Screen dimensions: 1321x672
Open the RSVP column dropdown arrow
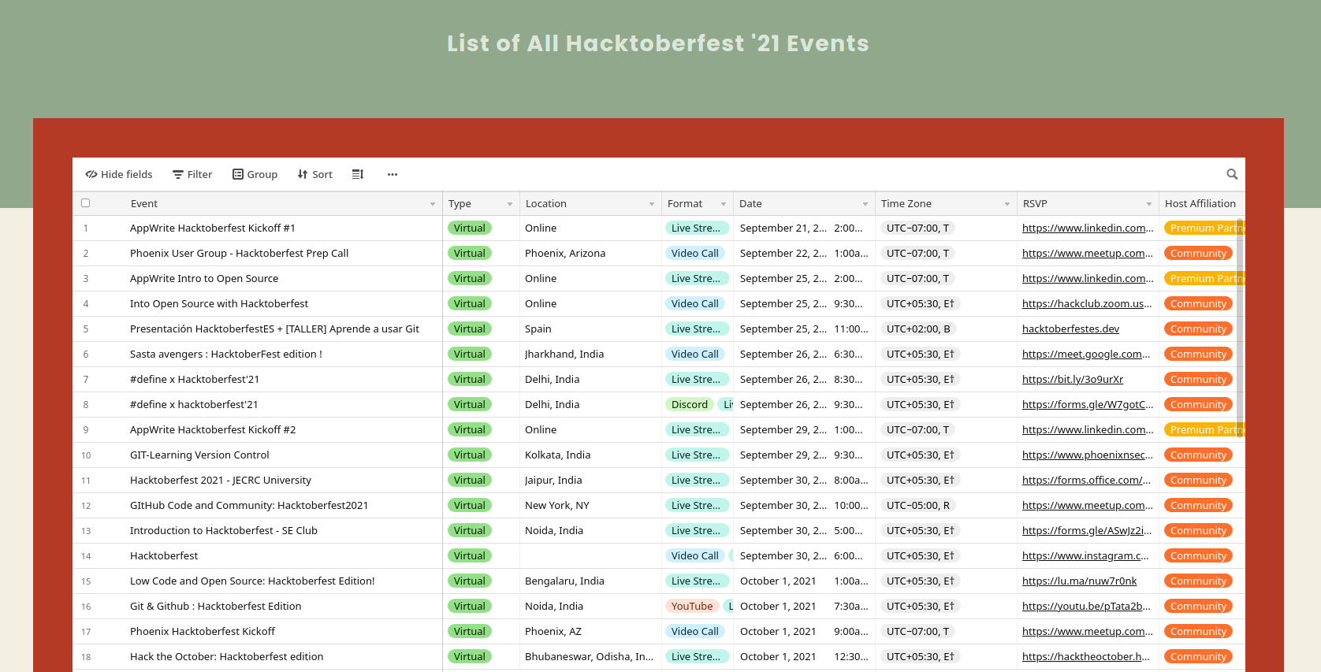[x=1148, y=204]
